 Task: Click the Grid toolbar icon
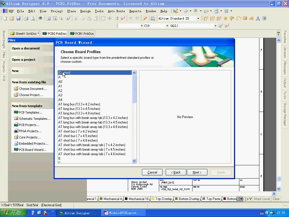(x=227, y=11)
